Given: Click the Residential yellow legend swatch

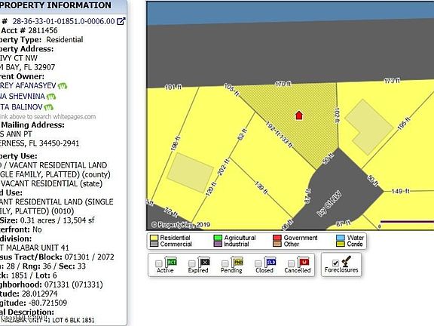Looking at the screenshot, I should (x=154, y=238).
